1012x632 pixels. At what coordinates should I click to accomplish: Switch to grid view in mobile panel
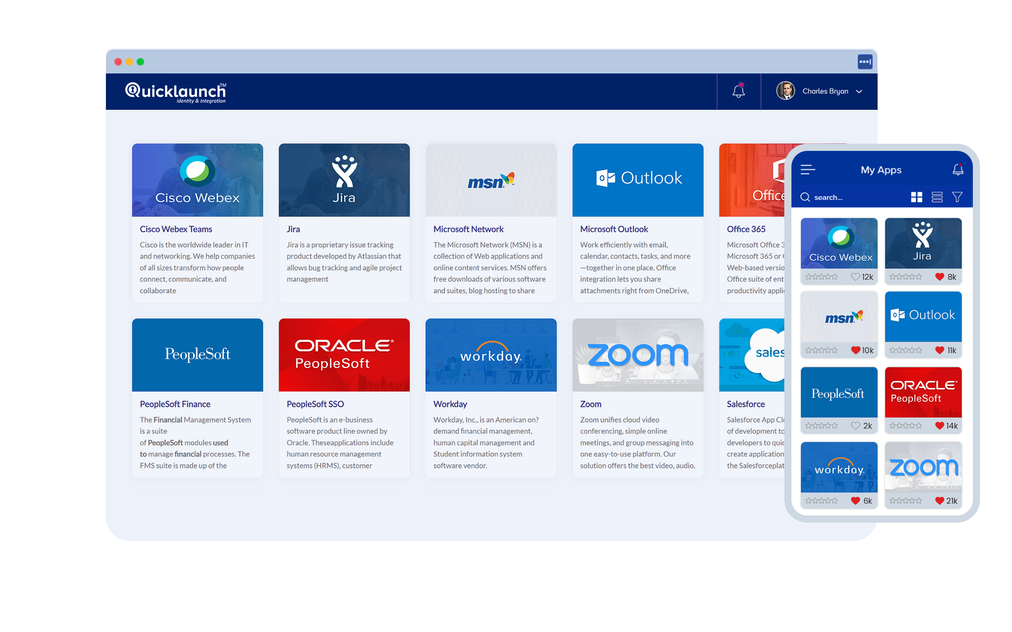pos(916,197)
